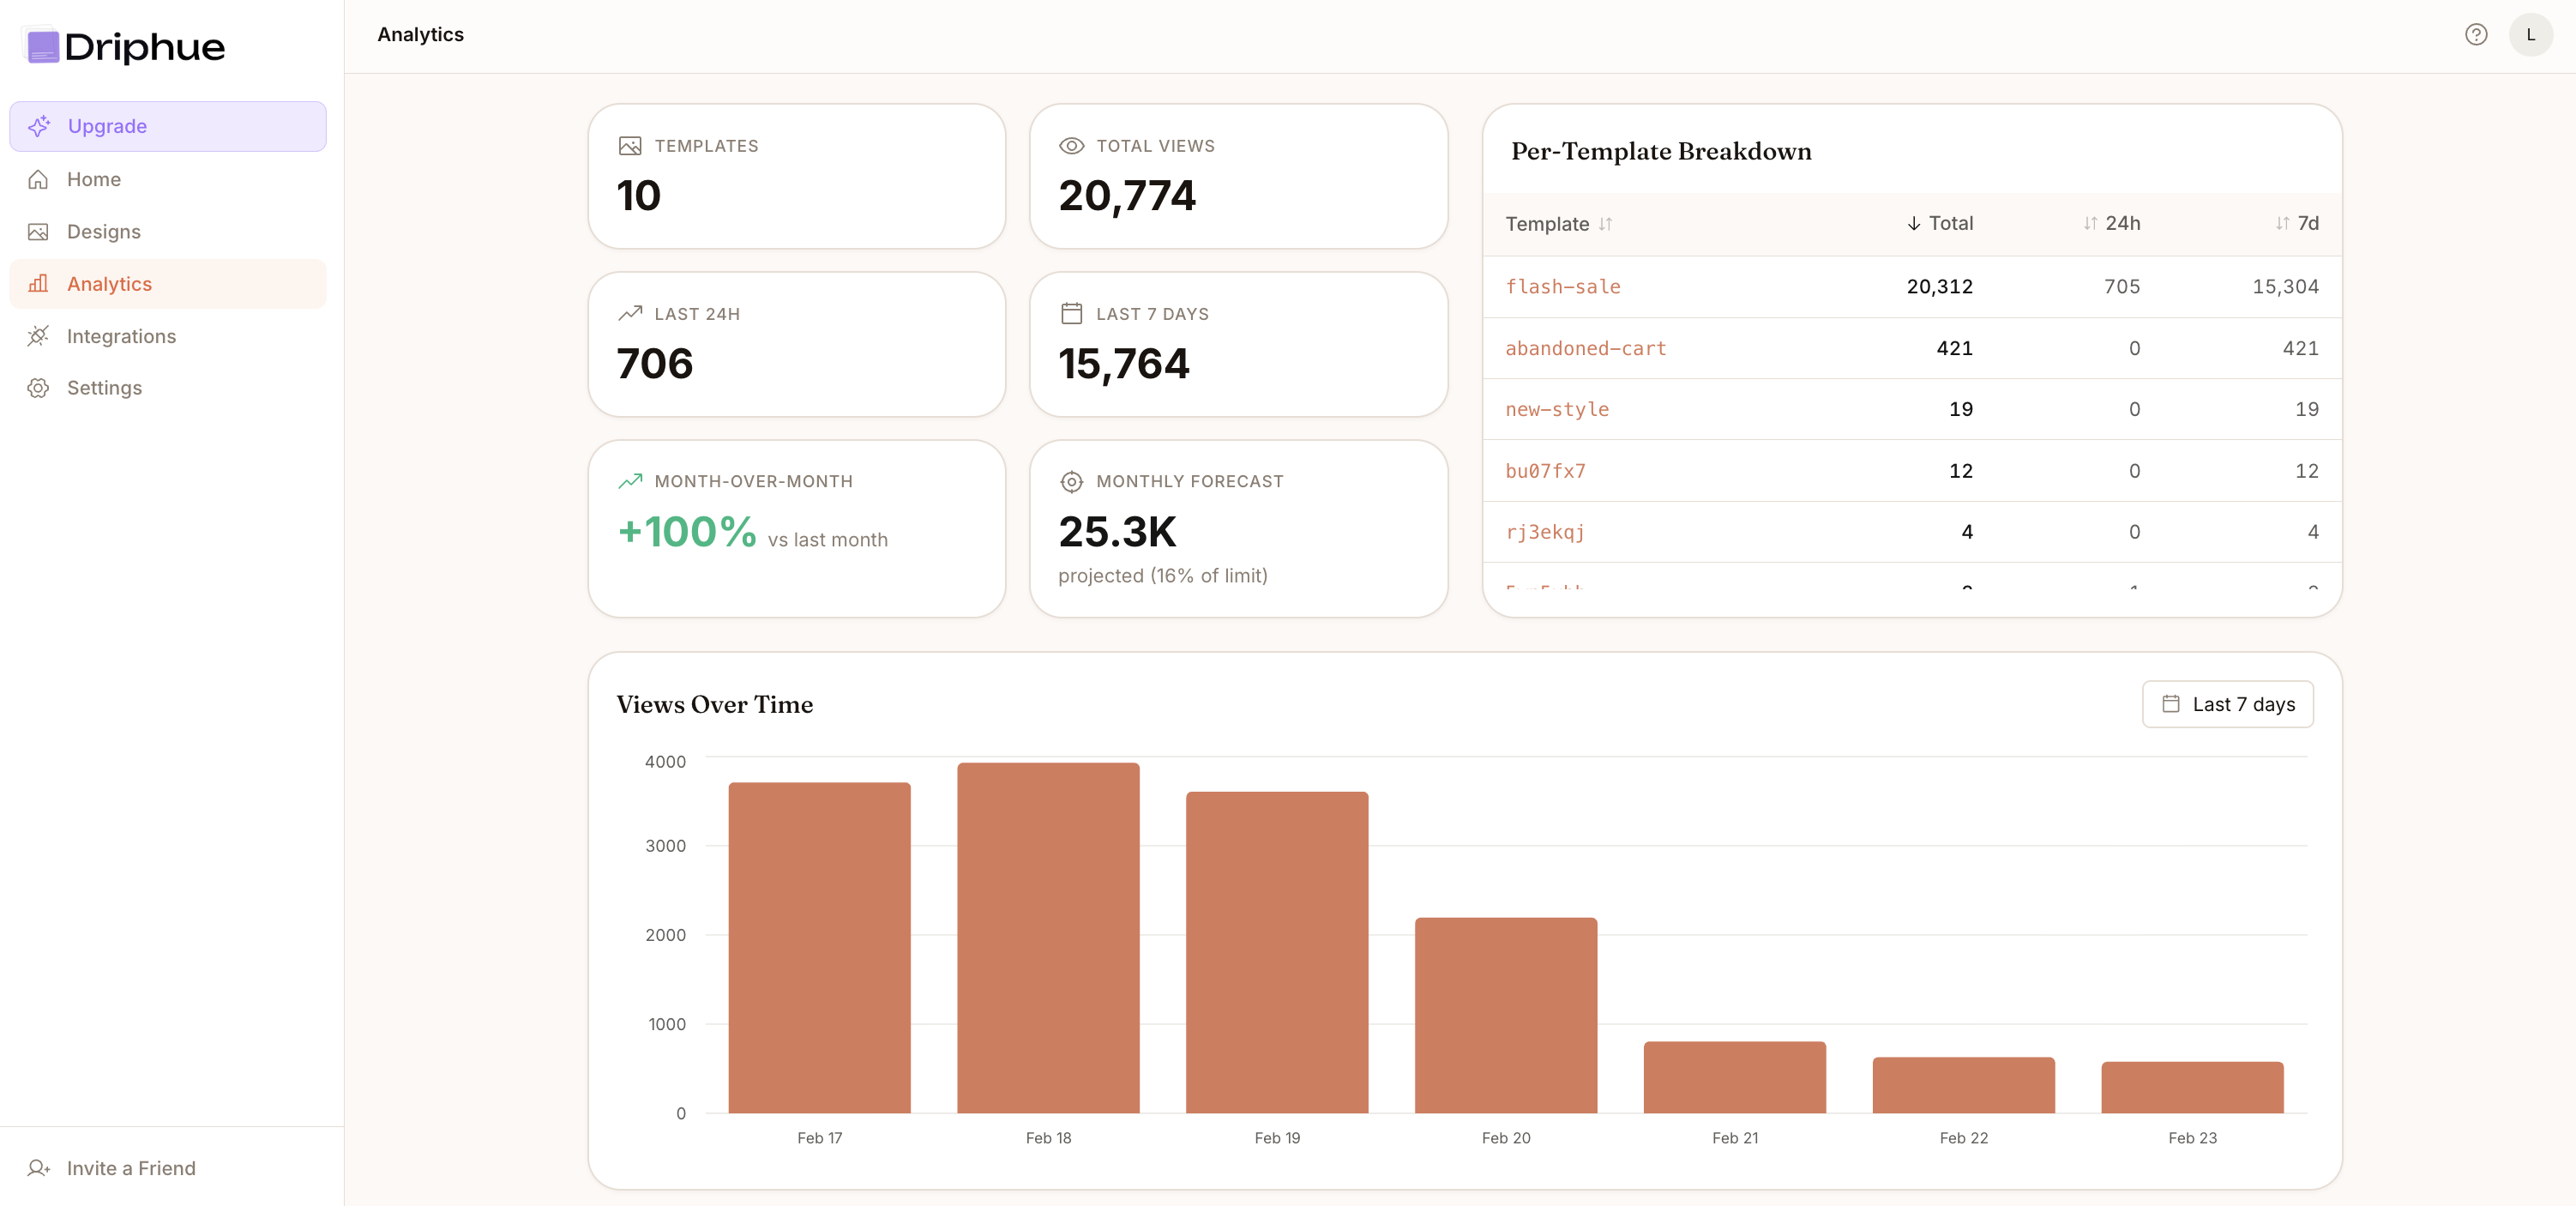Open the Last 7 days range dropdown
The width and height of the screenshot is (2576, 1206).
[x=2227, y=704]
